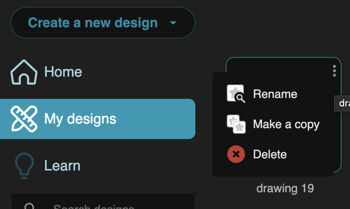Image resolution: width=350 pixels, height=209 pixels.
Task: Click the crossed ruler and pencil icon
Action: click(24, 119)
